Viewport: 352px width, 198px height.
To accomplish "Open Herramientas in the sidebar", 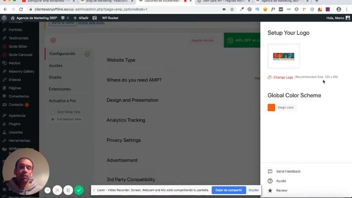I will (x=19, y=141).
